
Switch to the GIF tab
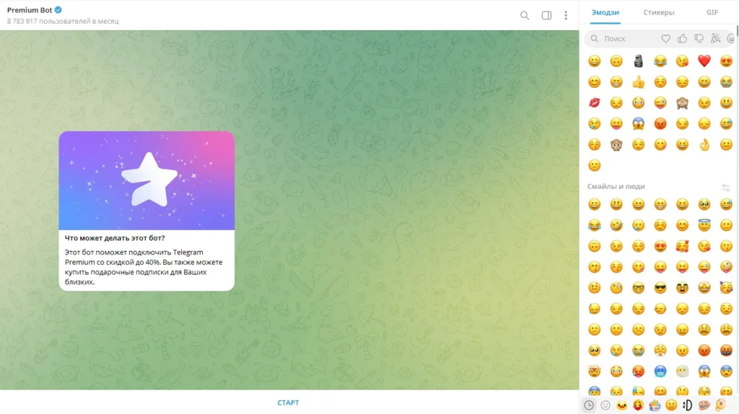click(x=712, y=13)
